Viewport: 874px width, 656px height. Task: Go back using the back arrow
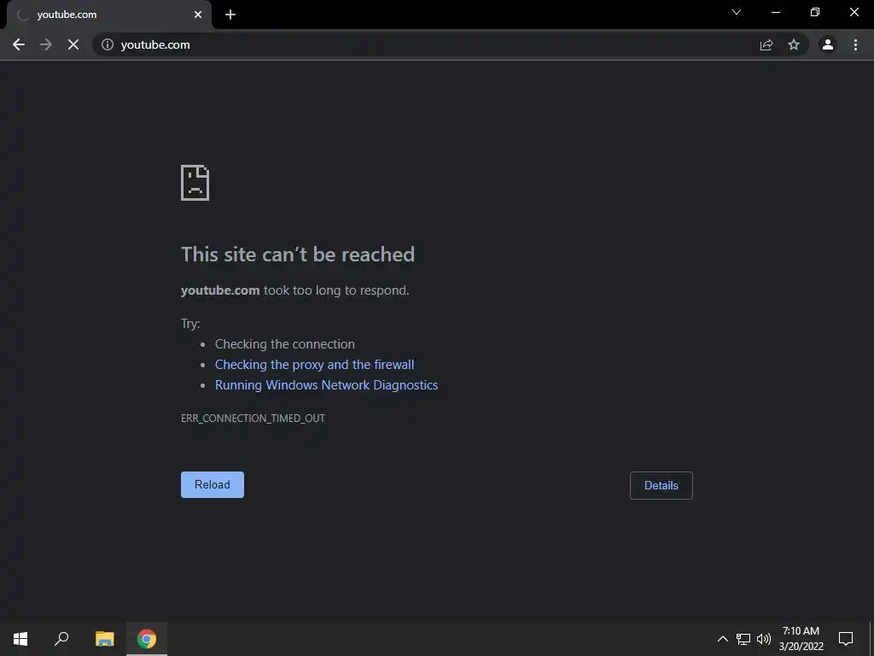[19, 44]
